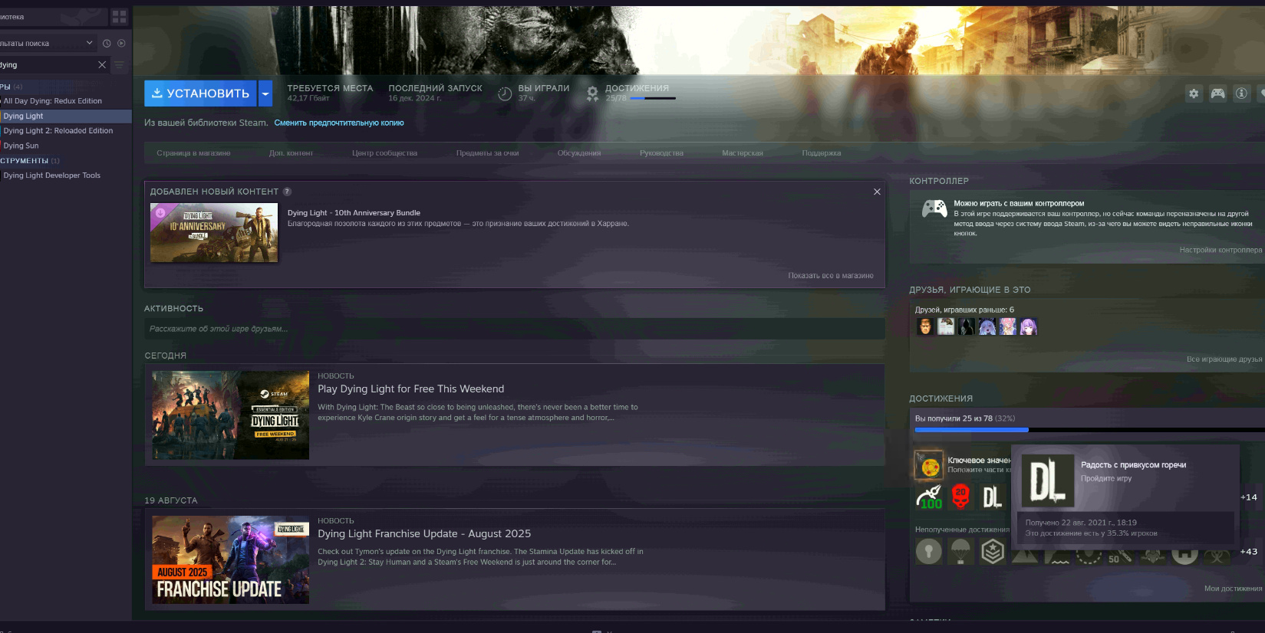This screenshot has height=633, width=1265.
Task: Switch the library to grid view icon
Action: pos(119,16)
